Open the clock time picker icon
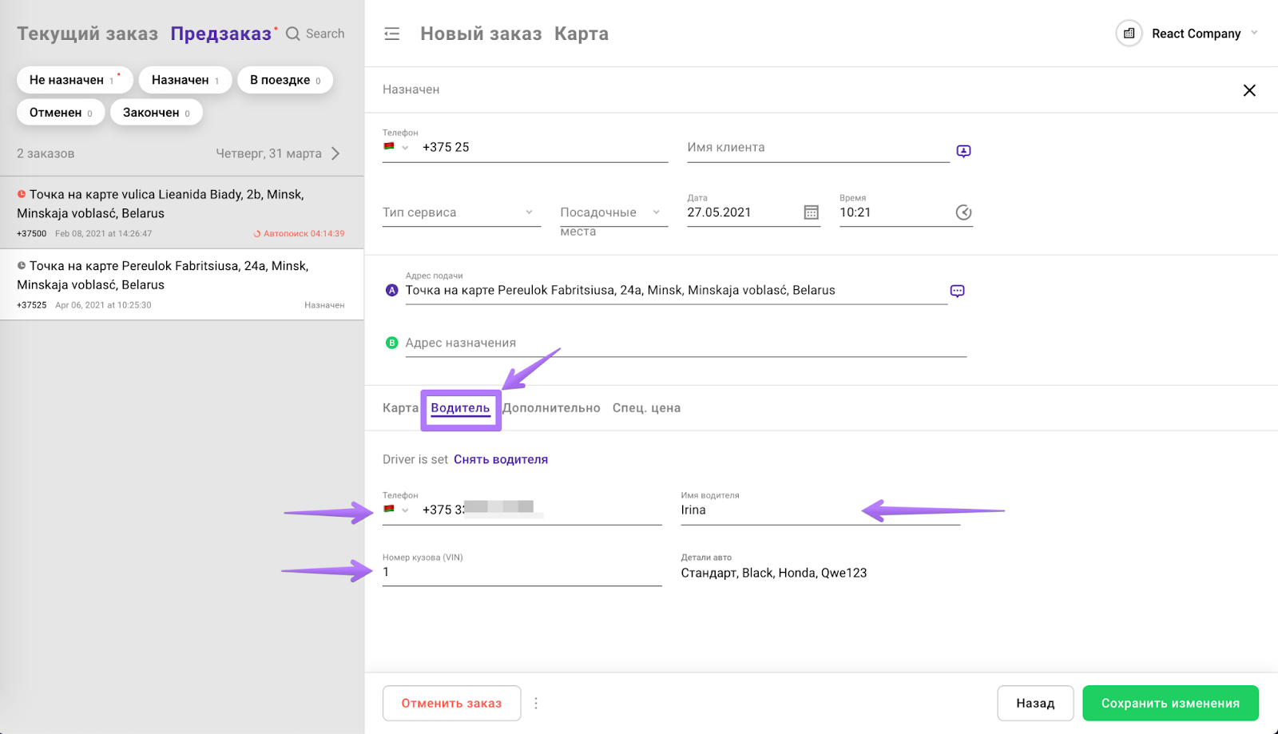The width and height of the screenshot is (1278, 734). tap(963, 212)
